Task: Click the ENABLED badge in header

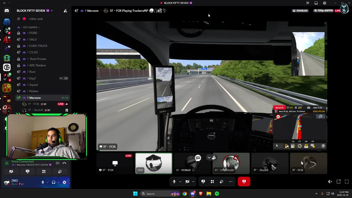Action: (300, 10)
